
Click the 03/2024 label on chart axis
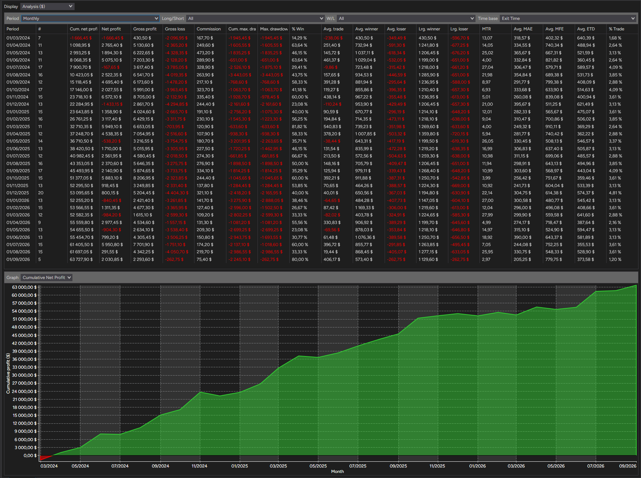[x=49, y=466]
